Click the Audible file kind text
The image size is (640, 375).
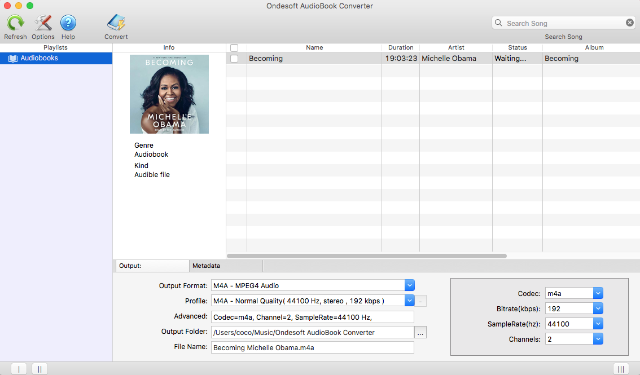coord(152,174)
